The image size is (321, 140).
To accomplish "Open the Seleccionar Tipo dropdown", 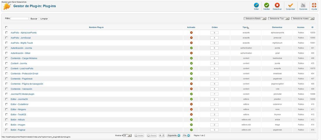I will [x=278, y=19].
